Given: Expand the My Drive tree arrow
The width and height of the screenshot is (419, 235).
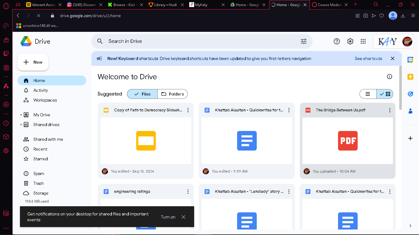Looking at the screenshot, I should [x=21, y=115].
